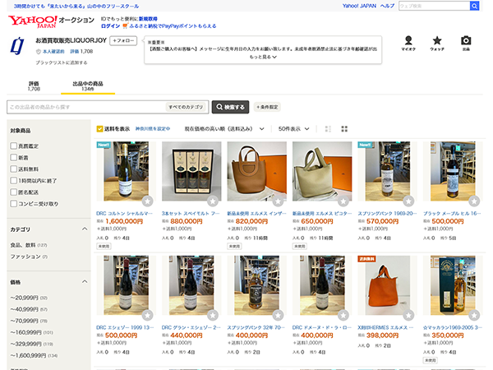493x370 pixels.
Task: Open the ヘルプ link
Action: click(387, 6)
